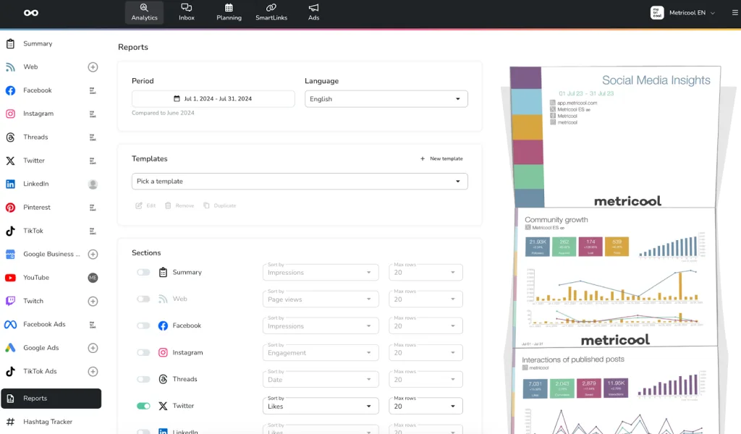Click the Hashtag Tracker hash icon
The image size is (741, 434).
coord(10,422)
